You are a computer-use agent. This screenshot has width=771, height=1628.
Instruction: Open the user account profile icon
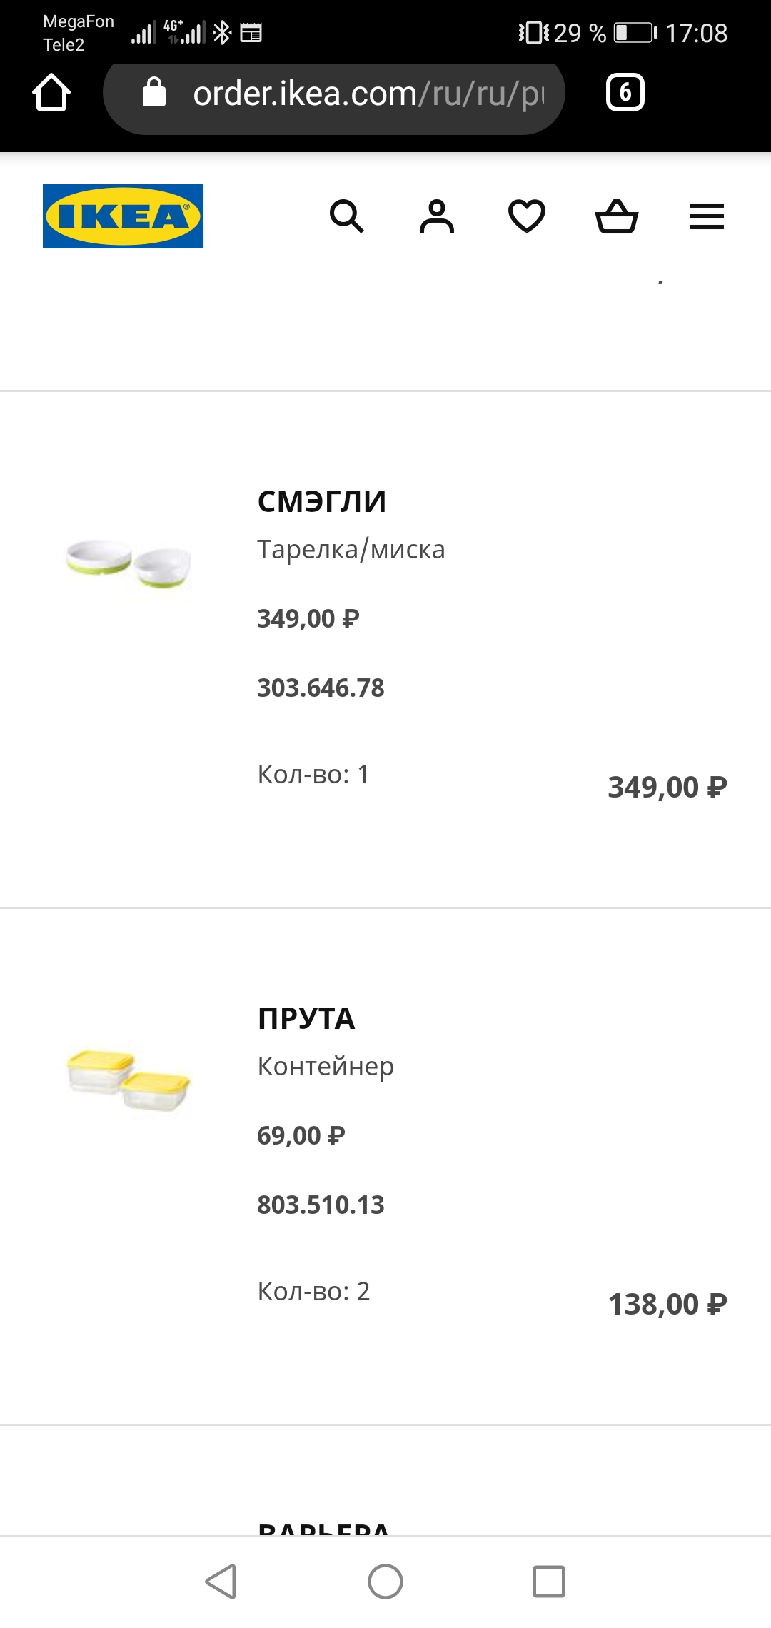(437, 216)
